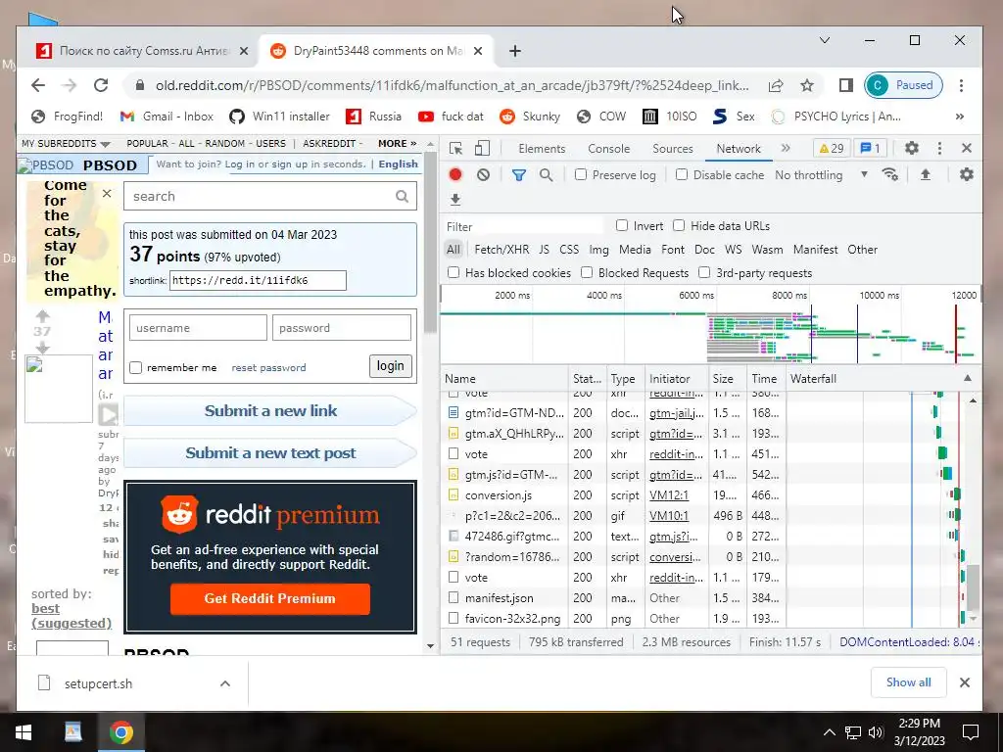Image resolution: width=1003 pixels, height=752 pixels.
Task: Filter requests by Fetch/XHR
Action: tap(501, 250)
